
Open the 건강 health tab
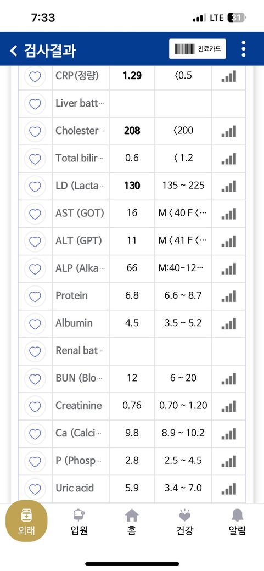184,522
